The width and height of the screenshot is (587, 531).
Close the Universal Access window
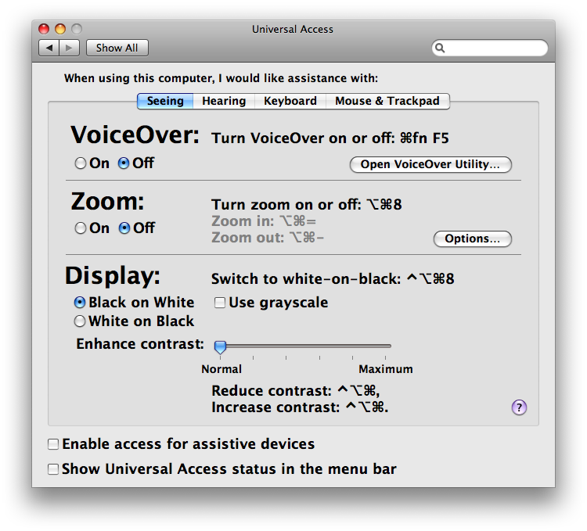pos(44,29)
